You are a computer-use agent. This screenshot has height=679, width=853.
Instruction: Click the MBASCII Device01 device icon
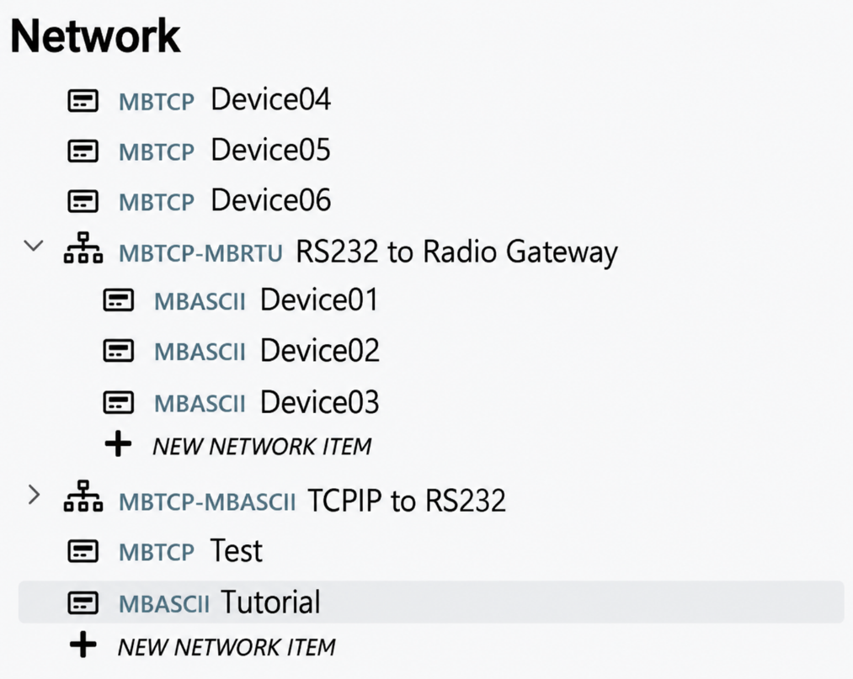click(x=118, y=300)
